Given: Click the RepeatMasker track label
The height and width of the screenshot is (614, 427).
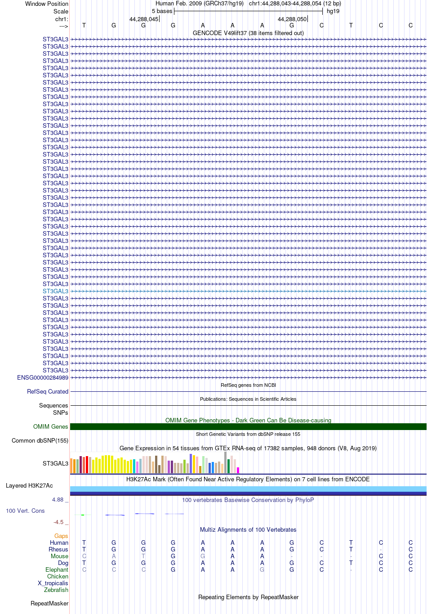Looking at the screenshot, I should click(x=49, y=603).
